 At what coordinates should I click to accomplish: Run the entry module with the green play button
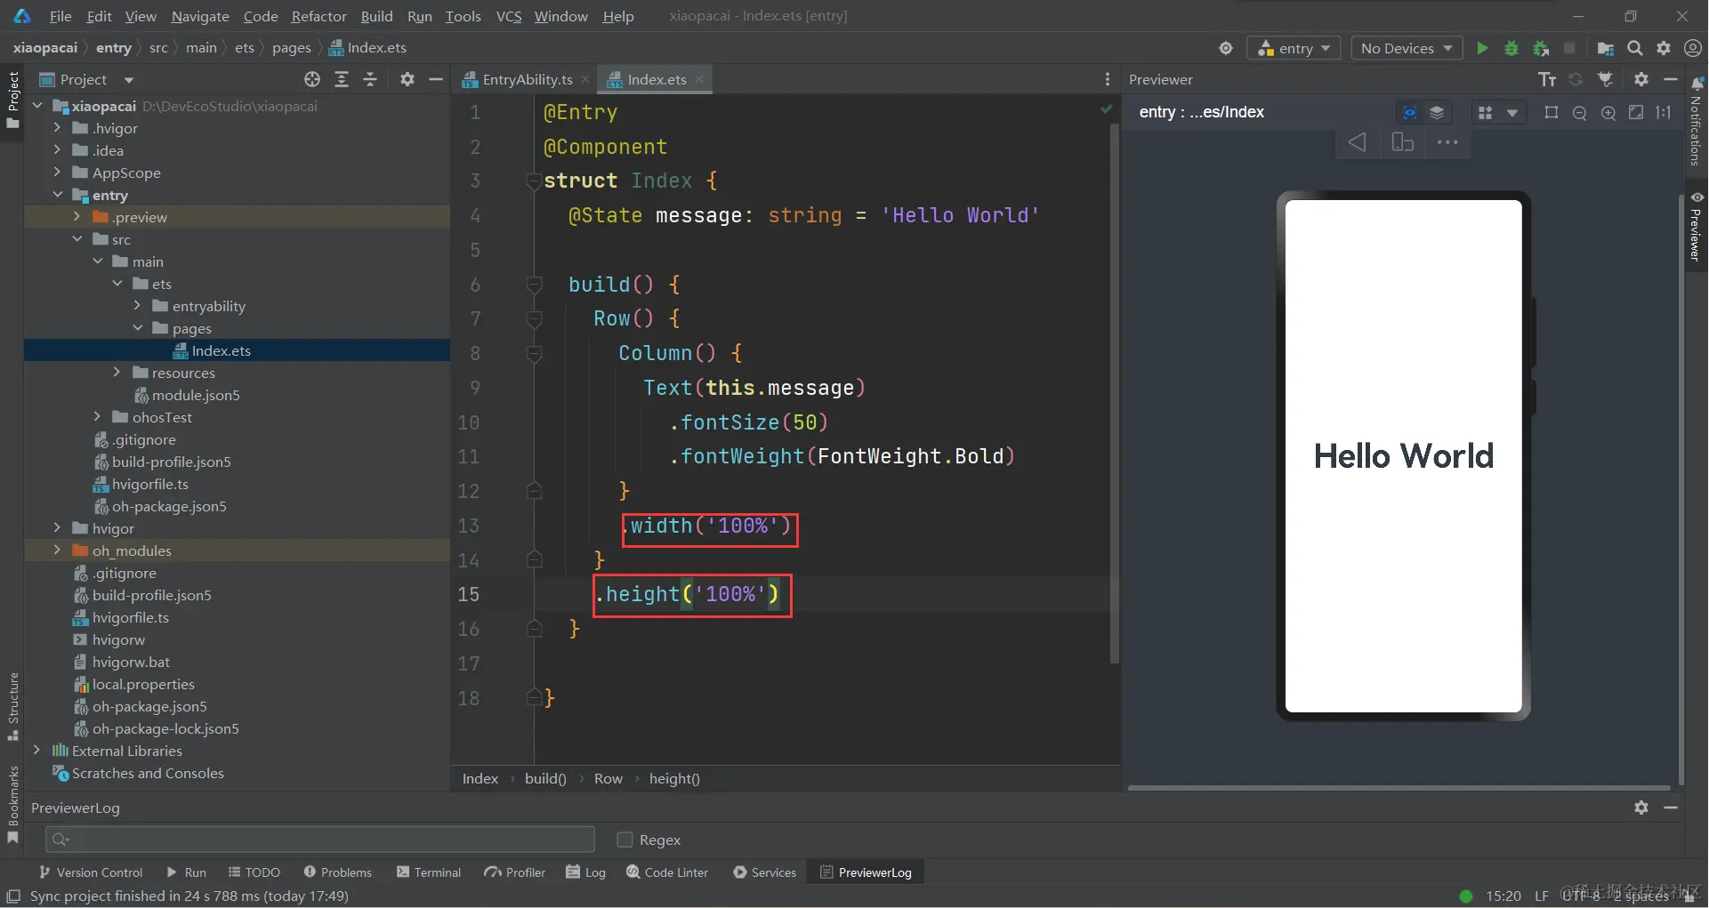(x=1482, y=48)
